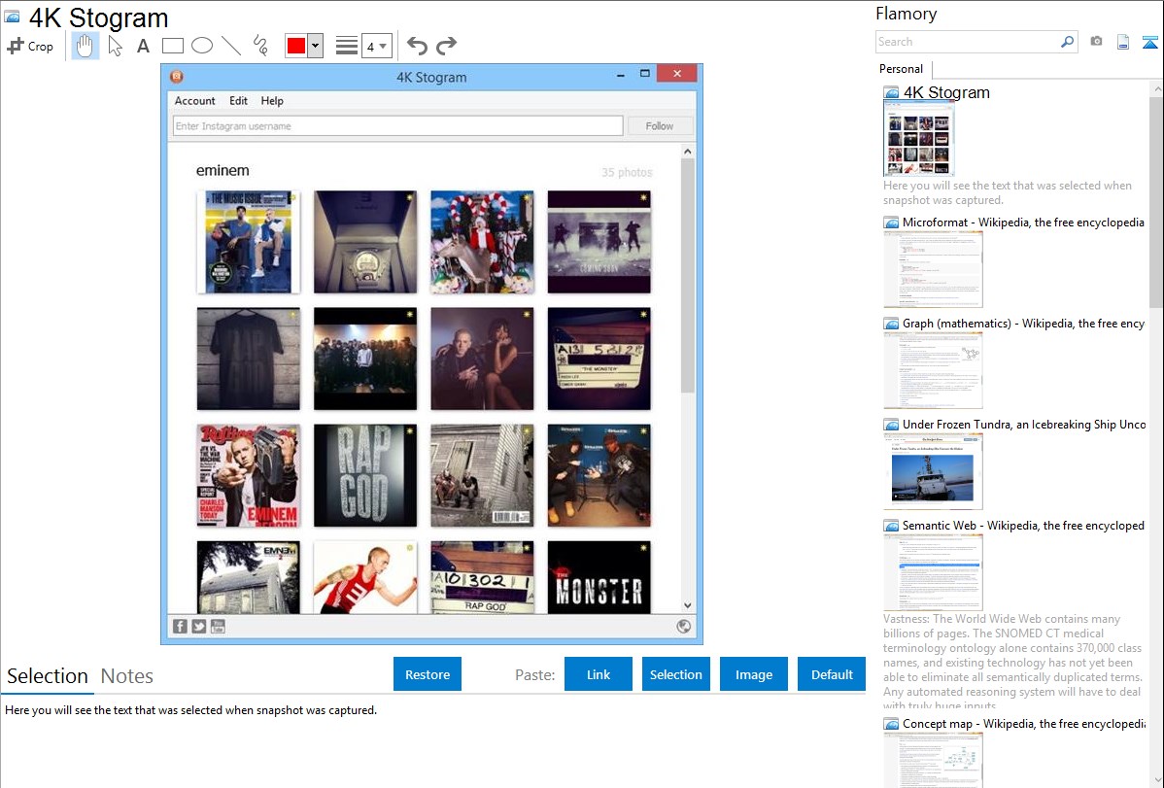Click the scroll down arrow in 4K Stogram
Screen dimensions: 1164x788
tap(687, 606)
